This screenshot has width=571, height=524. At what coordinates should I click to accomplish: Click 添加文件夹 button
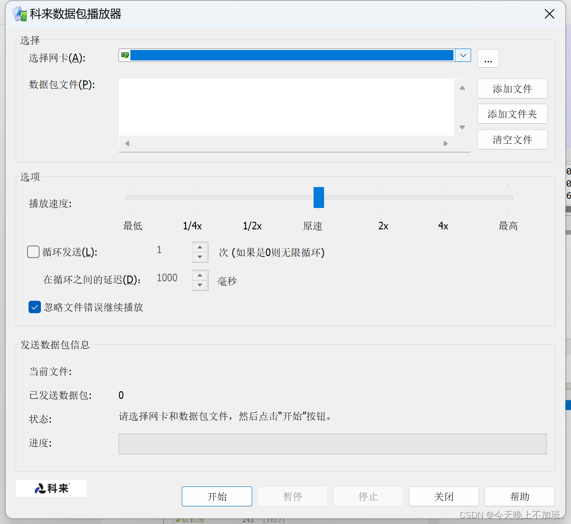pyautogui.click(x=512, y=114)
